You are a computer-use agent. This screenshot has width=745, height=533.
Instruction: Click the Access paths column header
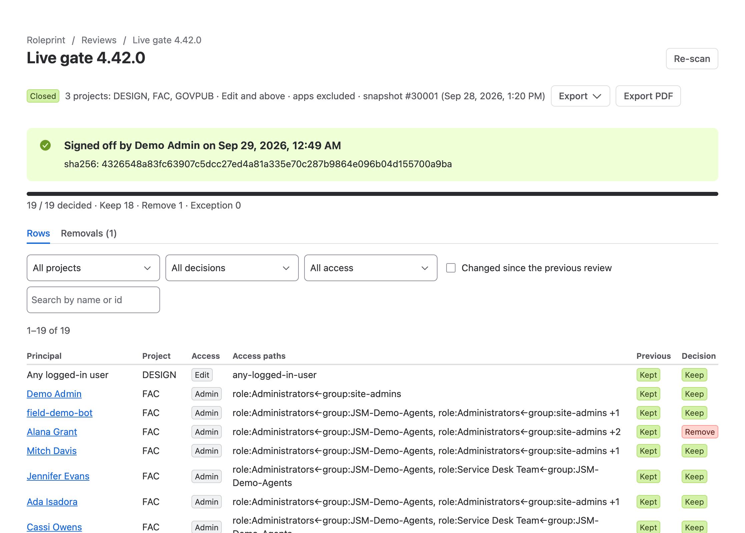click(x=259, y=356)
